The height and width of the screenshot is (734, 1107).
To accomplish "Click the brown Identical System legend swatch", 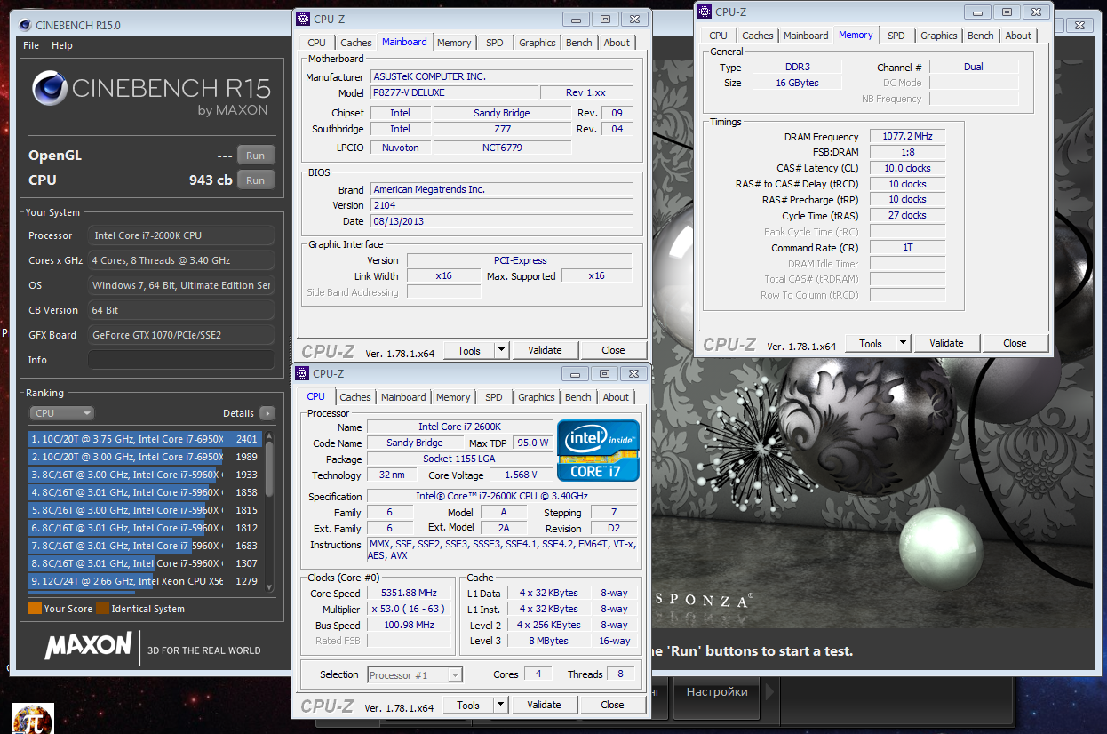I will pyautogui.click(x=102, y=609).
